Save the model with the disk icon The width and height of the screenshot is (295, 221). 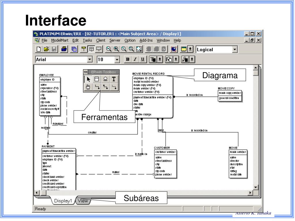tap(54, 49)
